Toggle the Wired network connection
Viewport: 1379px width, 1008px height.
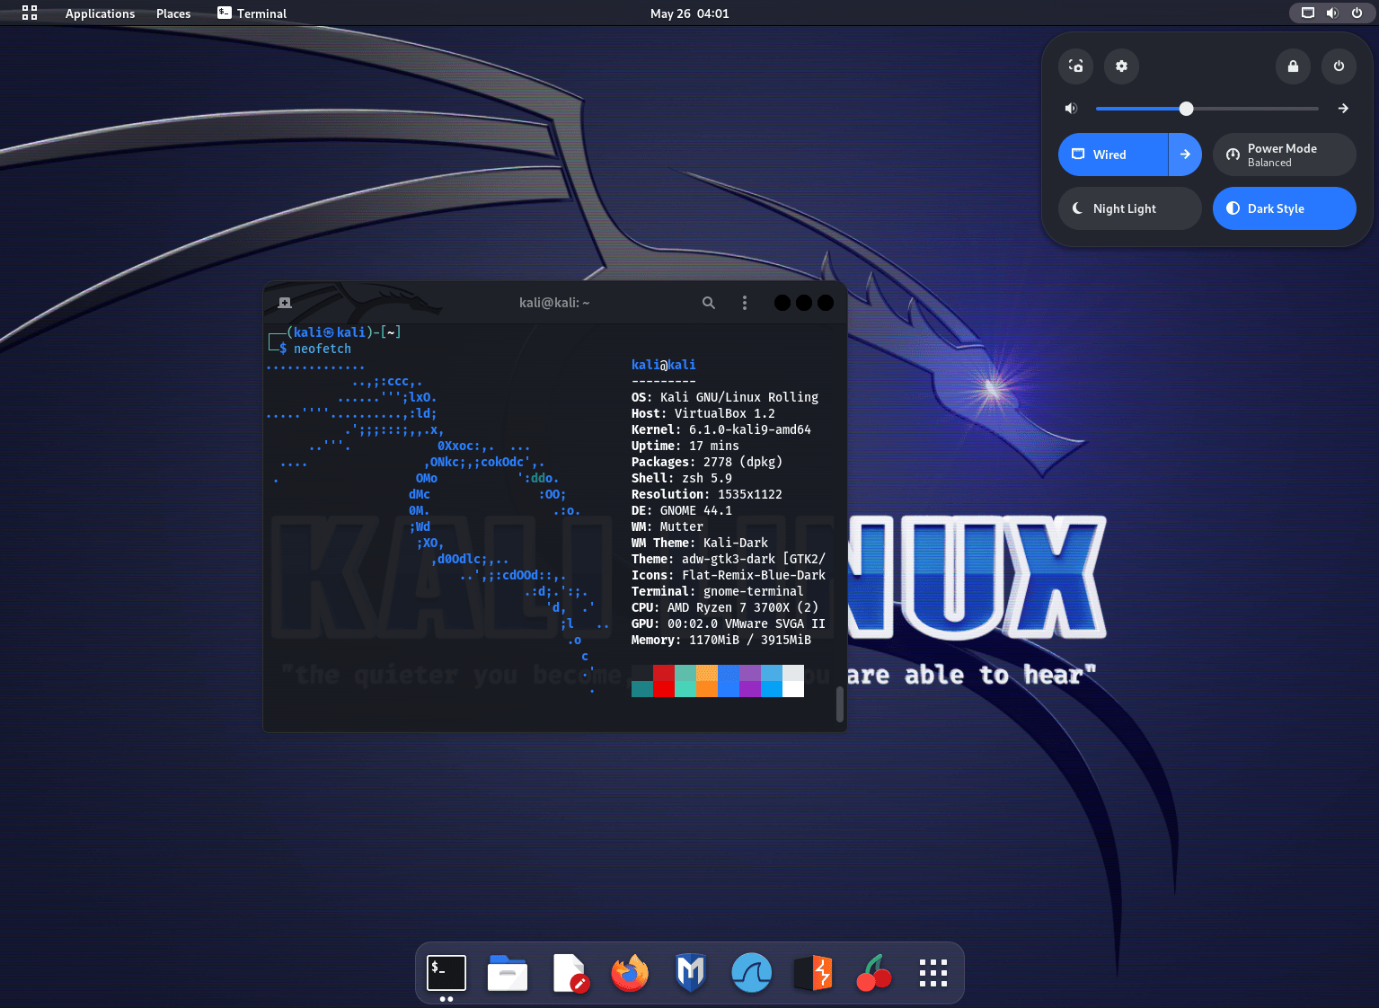[x=1111, y=154]
